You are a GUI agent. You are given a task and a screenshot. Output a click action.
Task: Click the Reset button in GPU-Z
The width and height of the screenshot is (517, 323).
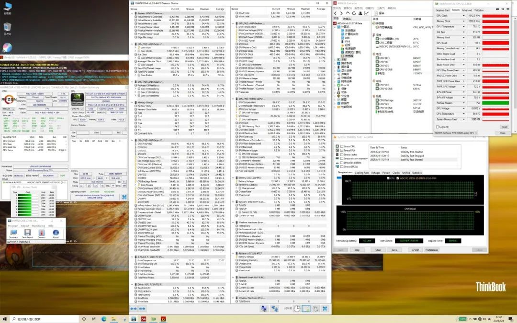coord(504,127)
